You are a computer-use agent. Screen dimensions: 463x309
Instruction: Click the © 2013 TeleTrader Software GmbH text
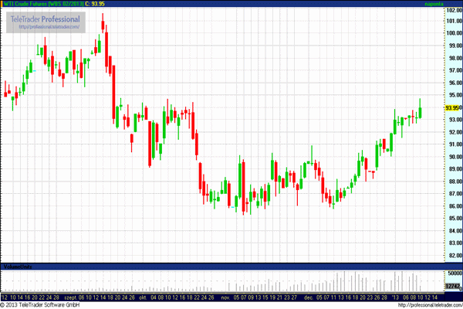pyautogui.click(x=40, y=305)
